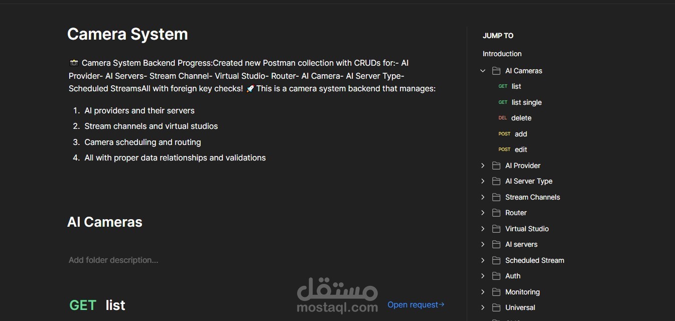This screenshot has width=675, height=321.
Task: Select the DEL delete request
Action: coord(521,118)
